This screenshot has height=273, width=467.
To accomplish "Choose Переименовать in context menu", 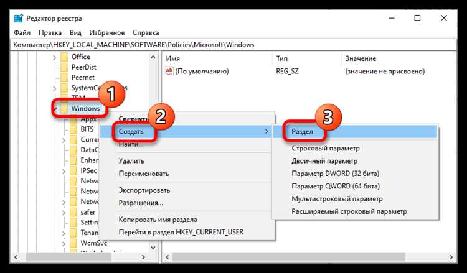I will coord(186,174).
